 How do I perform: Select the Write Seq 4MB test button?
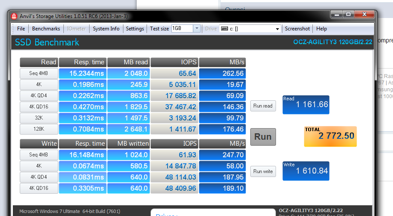(39, 155)
